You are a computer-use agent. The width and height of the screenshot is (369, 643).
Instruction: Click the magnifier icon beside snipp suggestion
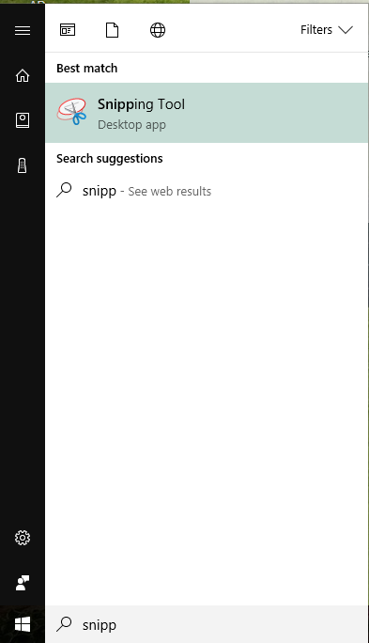point(64,190)
